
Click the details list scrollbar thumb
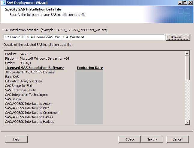tap(187, 68)
